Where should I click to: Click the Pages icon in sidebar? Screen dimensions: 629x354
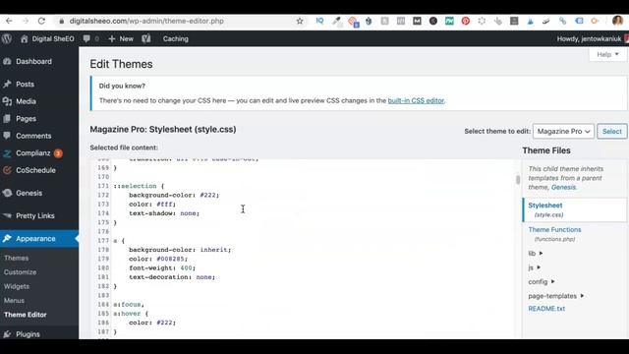[7, 119]
